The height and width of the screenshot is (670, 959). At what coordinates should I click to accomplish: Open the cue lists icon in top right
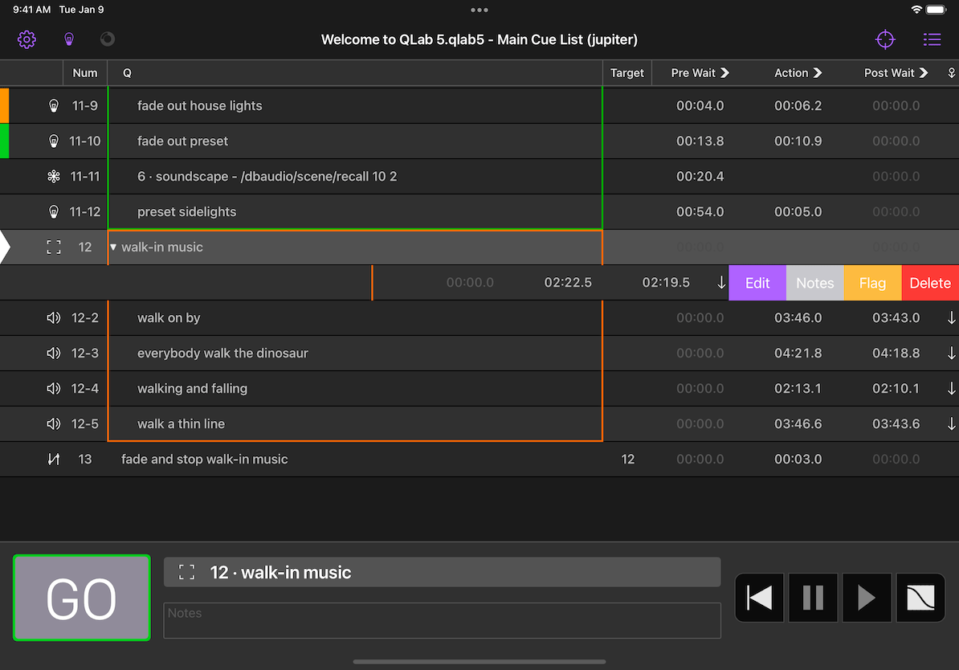tap(932, 39)
